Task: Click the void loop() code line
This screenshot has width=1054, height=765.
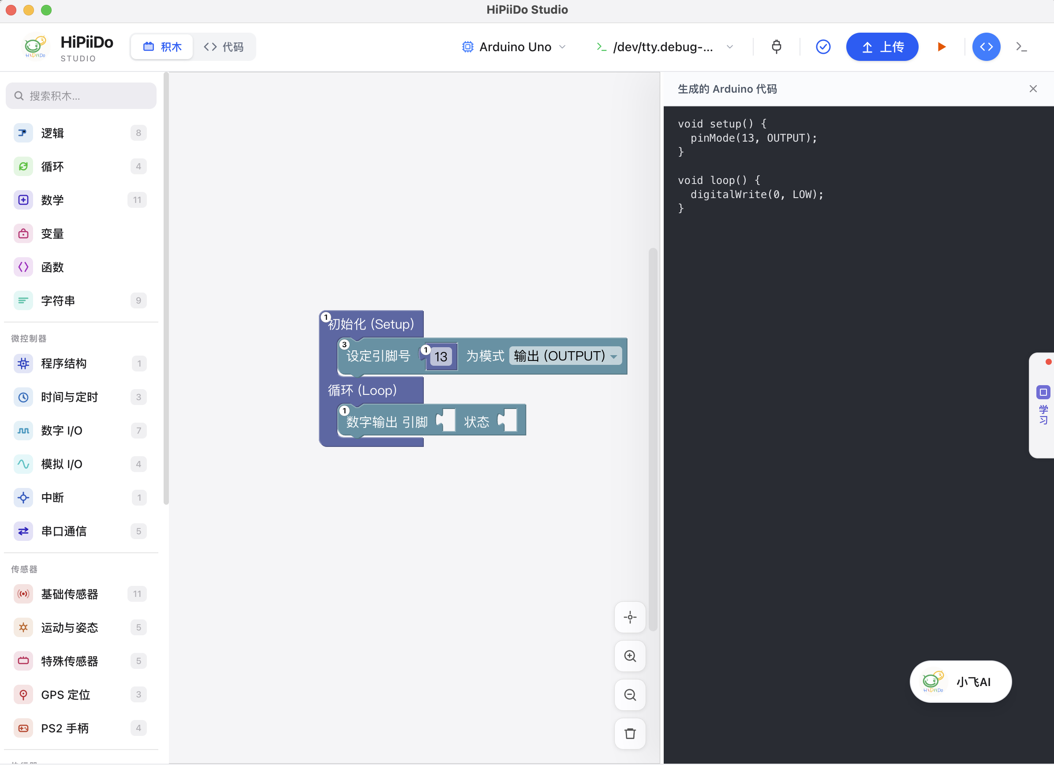Action: pyautogui.click(x=719, y=180)
